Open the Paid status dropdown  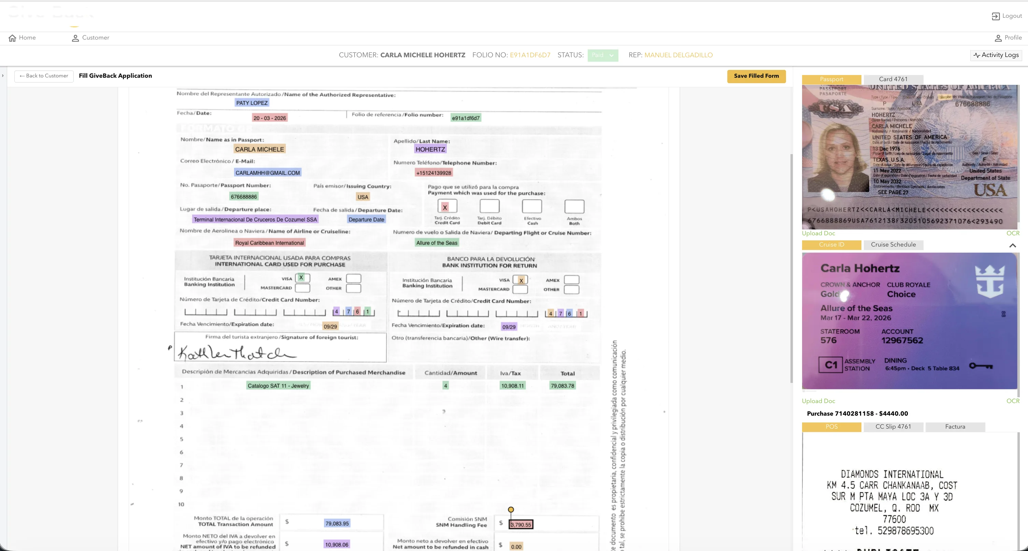603,56
